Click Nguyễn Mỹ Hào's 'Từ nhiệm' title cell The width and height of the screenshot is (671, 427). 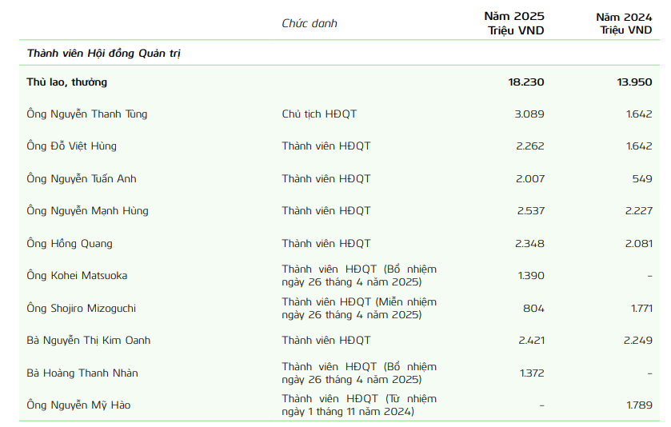click(359, 405)
